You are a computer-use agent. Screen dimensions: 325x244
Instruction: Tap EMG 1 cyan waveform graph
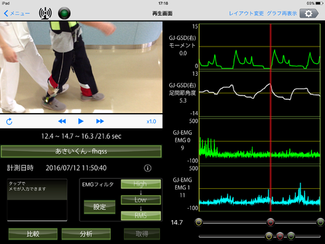pos(260,188)
